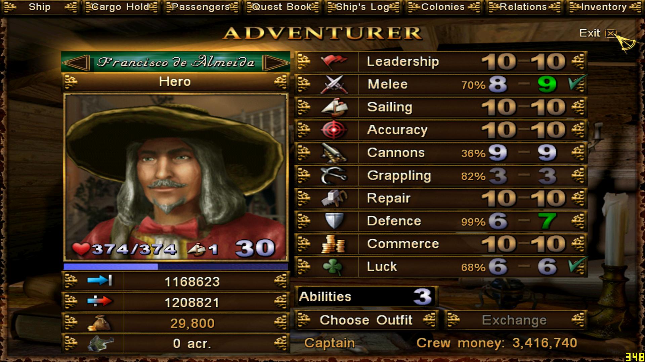
Task: Click the Melee crossed swords icon
Action: click(334, 84)
